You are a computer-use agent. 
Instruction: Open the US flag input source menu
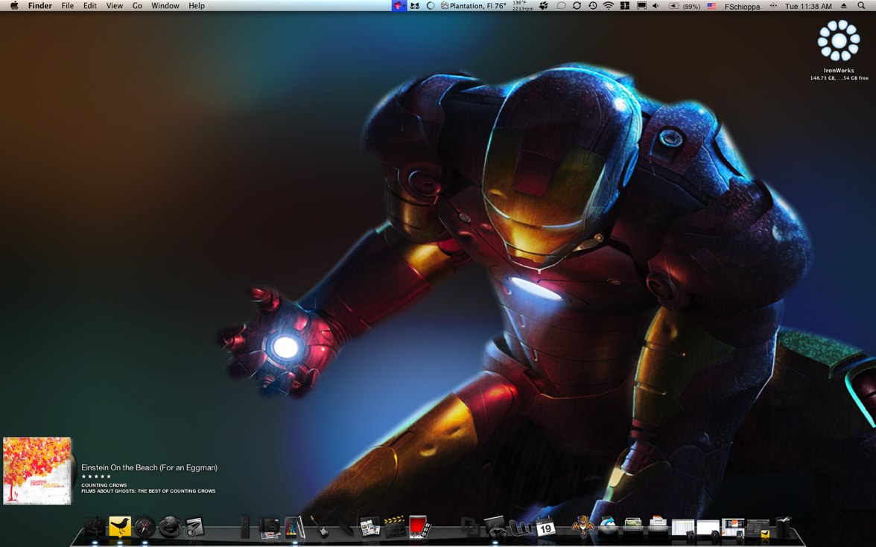click(712, 6)
